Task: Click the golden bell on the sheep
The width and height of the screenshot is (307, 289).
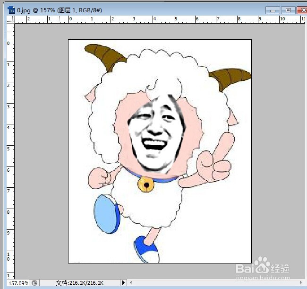Action: point(146,184)
